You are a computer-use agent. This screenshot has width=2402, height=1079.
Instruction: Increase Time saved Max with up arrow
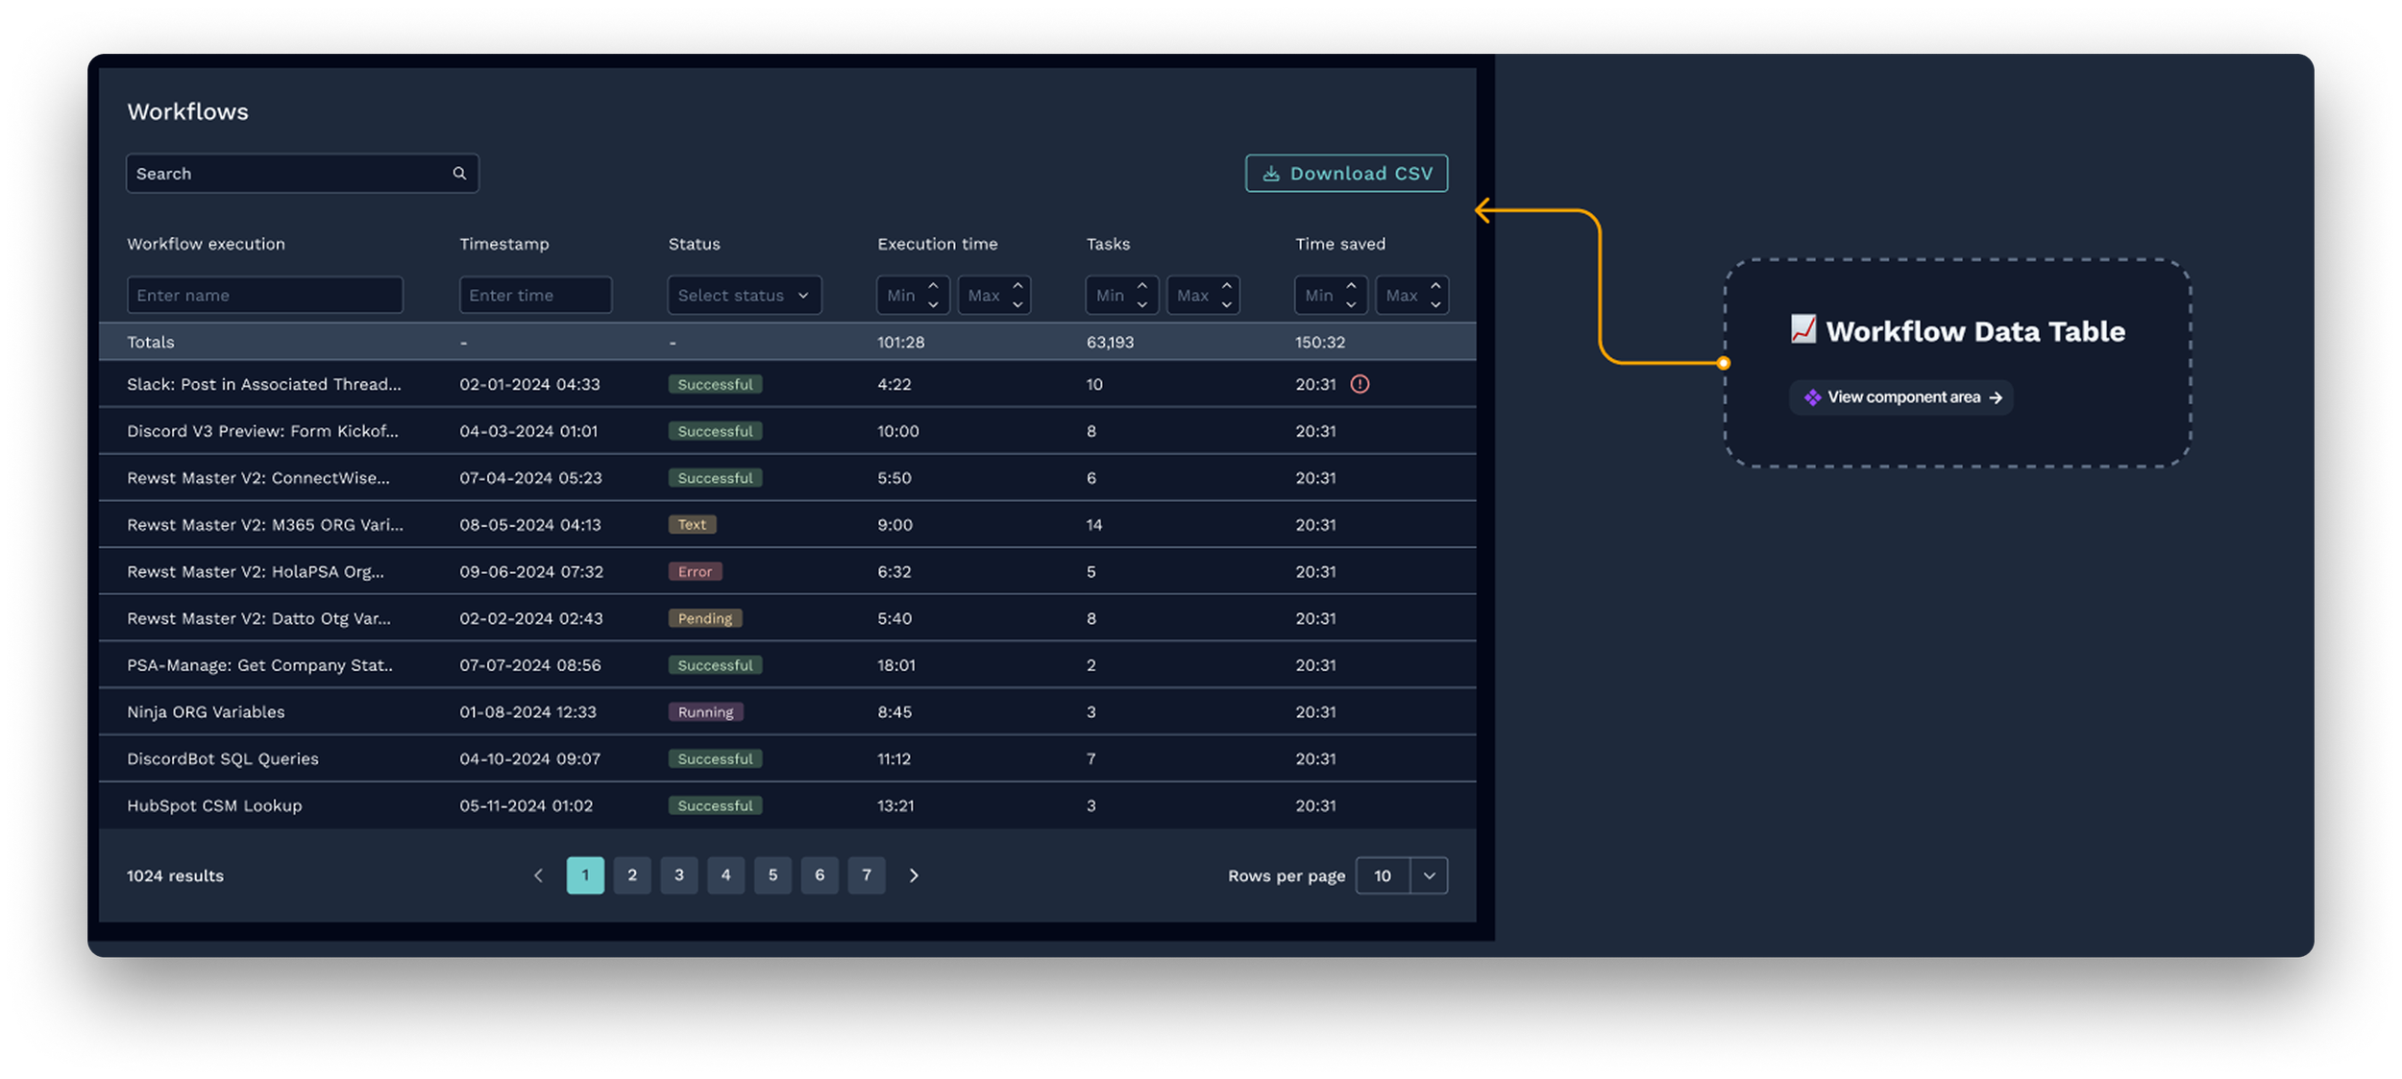tap(1435, 286)
